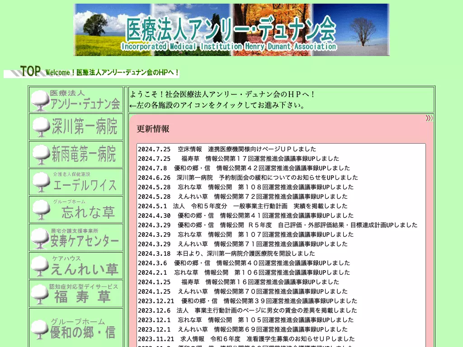Click the TOP Welcome heading image

tap(91, 72)
